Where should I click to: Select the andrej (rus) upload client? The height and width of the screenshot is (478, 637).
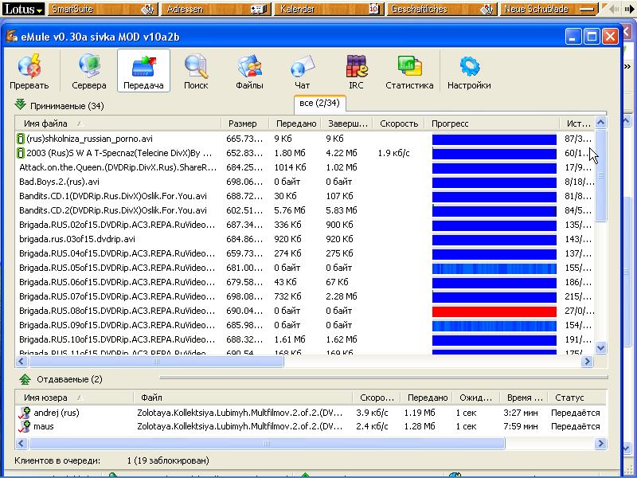pyautogui.click(x=311, y=413)
